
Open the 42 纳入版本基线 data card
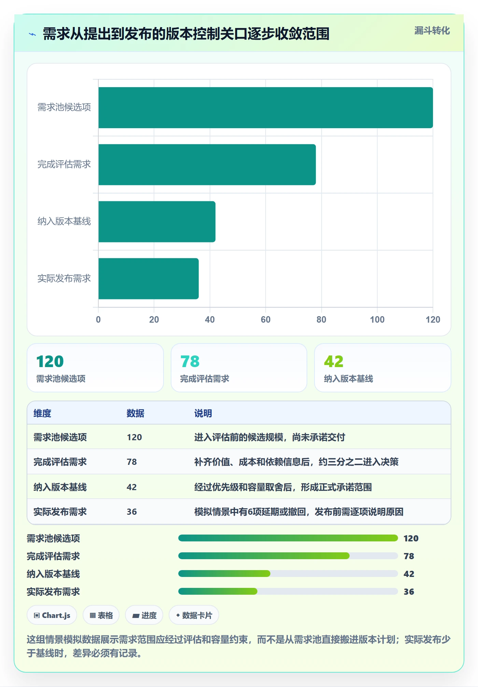click(383, 368)
